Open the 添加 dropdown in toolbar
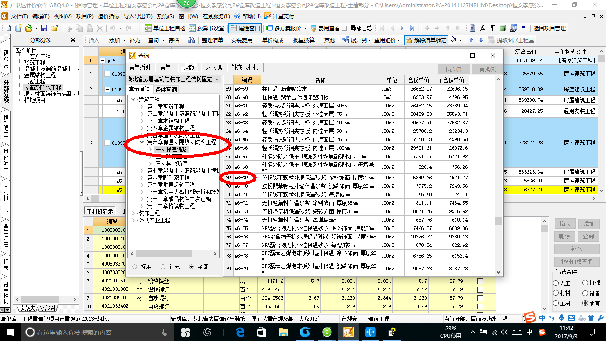This screenshot has width=606, height=341. [117, 40]
